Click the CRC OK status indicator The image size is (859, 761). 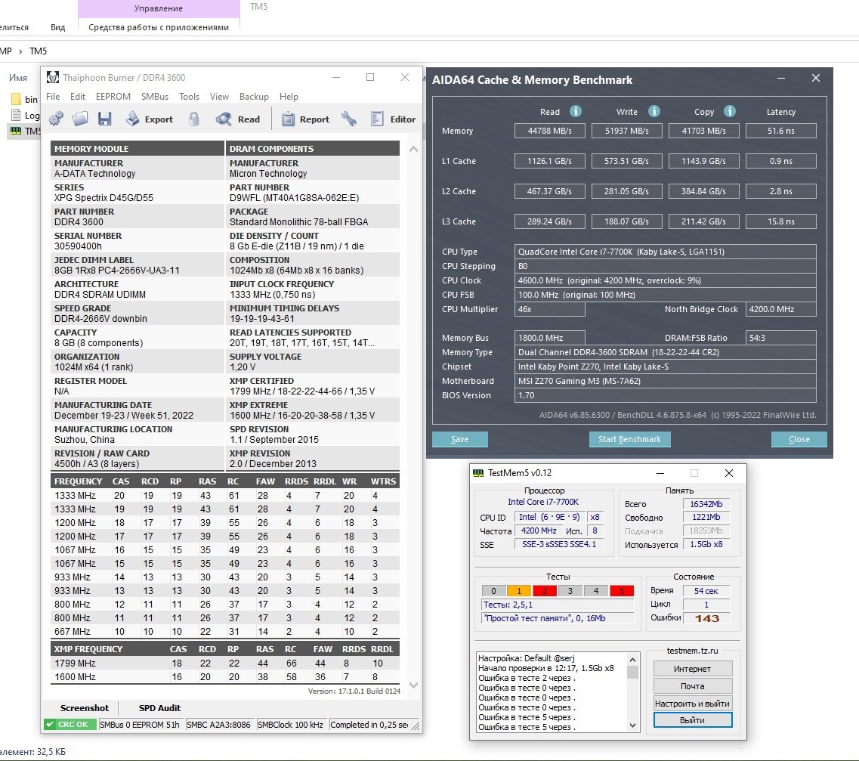point(70,724)
